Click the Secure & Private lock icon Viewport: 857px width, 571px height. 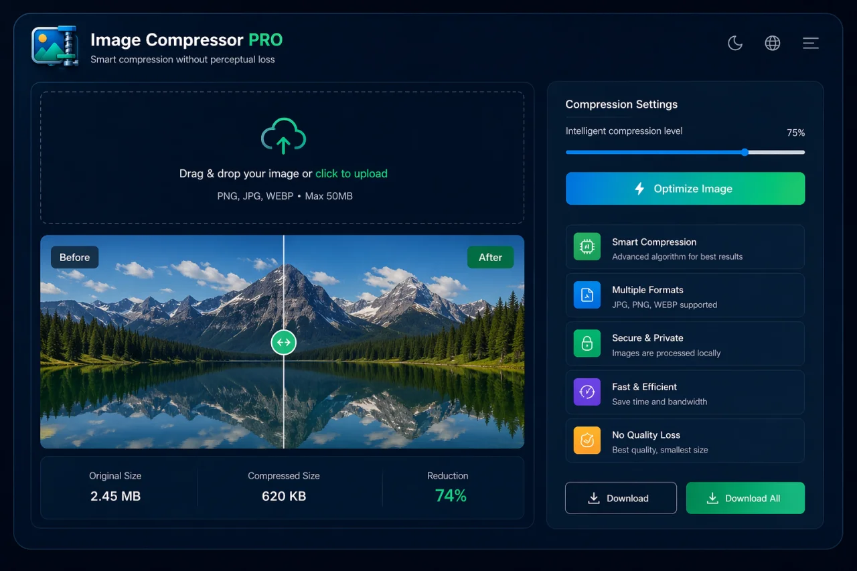point(587,343)
